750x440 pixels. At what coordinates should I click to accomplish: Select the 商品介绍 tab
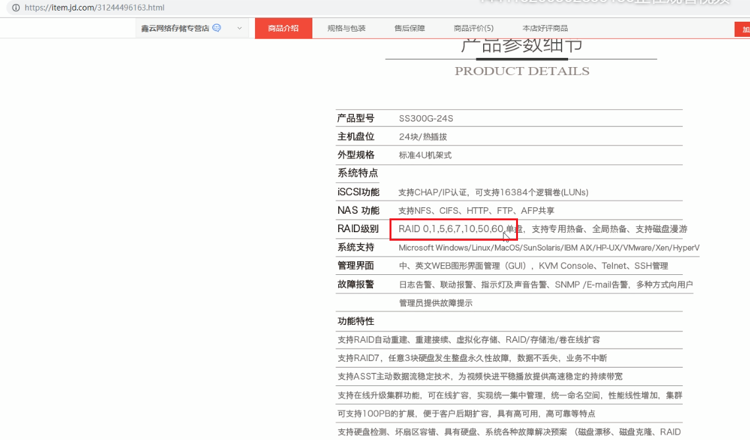(x=283, y=28)
